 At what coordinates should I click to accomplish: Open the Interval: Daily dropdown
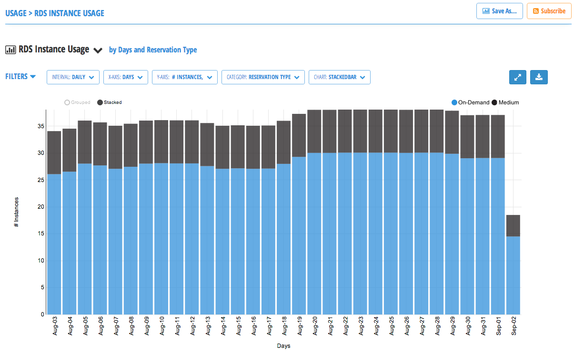(73, 77)
